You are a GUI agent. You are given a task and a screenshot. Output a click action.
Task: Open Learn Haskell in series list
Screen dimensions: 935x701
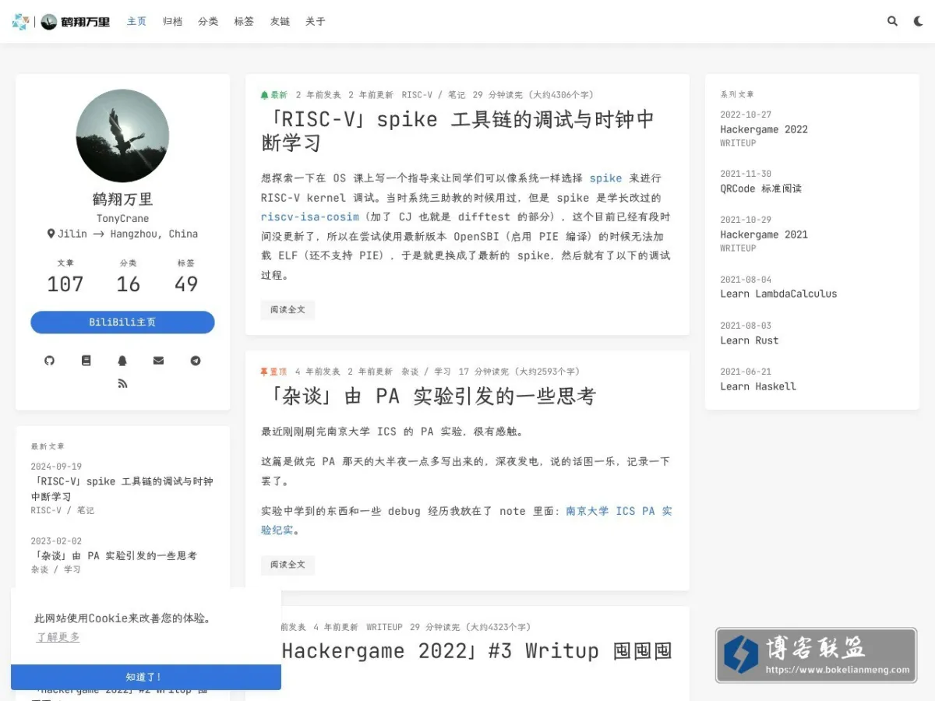758,386
